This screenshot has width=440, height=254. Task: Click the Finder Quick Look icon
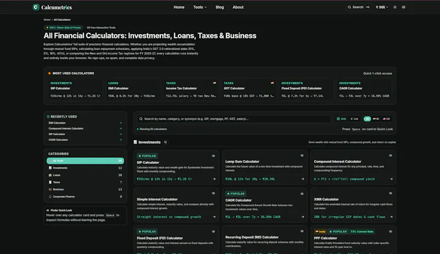click(x=48, y=210)
